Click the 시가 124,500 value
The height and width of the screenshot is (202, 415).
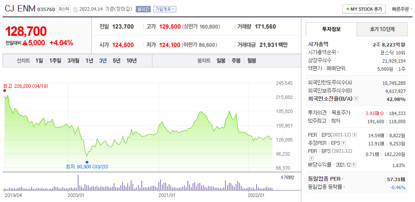123,45
